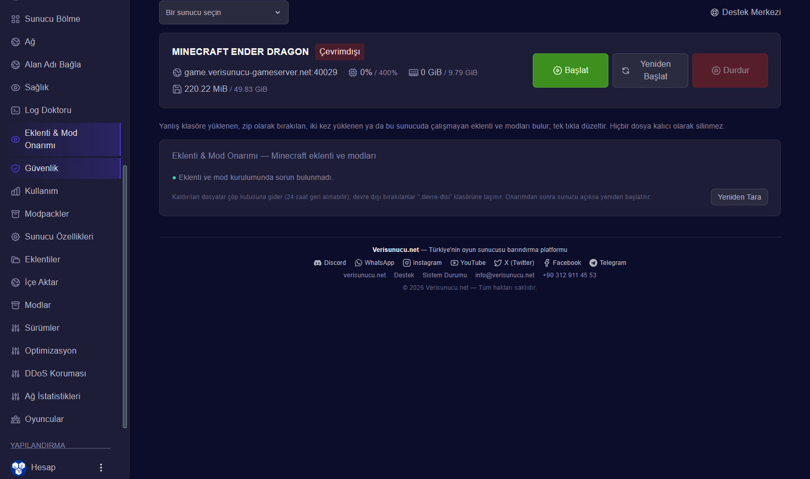Click the verisunucu.net footer link
This screenshot has height=479, width=810.
365,275
